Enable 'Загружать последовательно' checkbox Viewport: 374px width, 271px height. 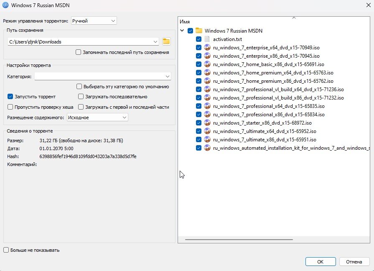click(81, 97)
